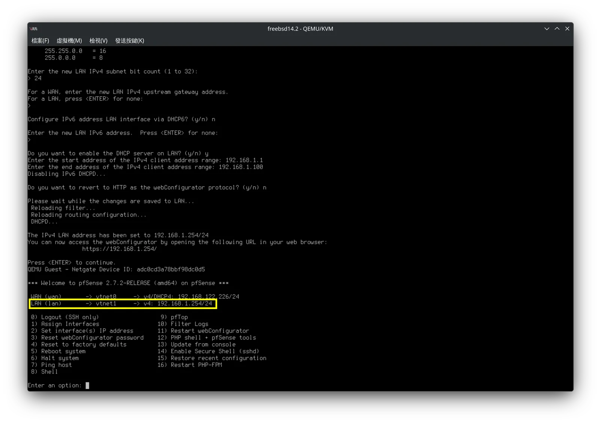Click the LAN (lan) vtnet1 interface line
The height and width of the screenshot is (424, 601).
click(121, 303)
